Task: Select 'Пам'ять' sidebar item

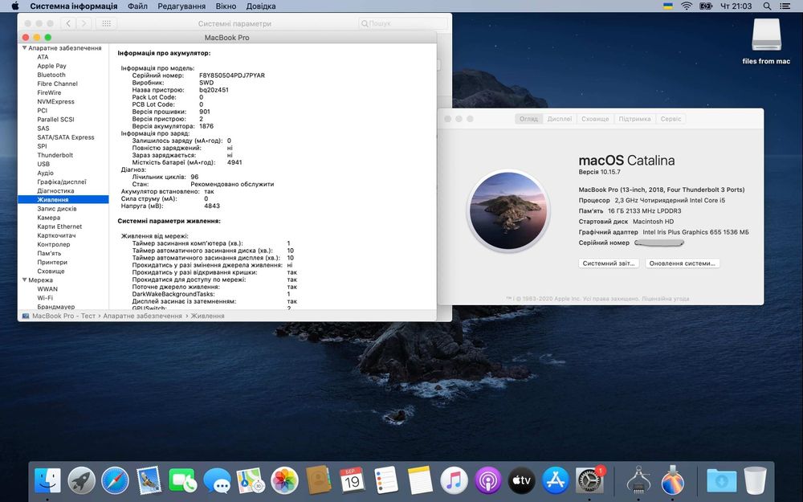Action: (x=49, y=253)
